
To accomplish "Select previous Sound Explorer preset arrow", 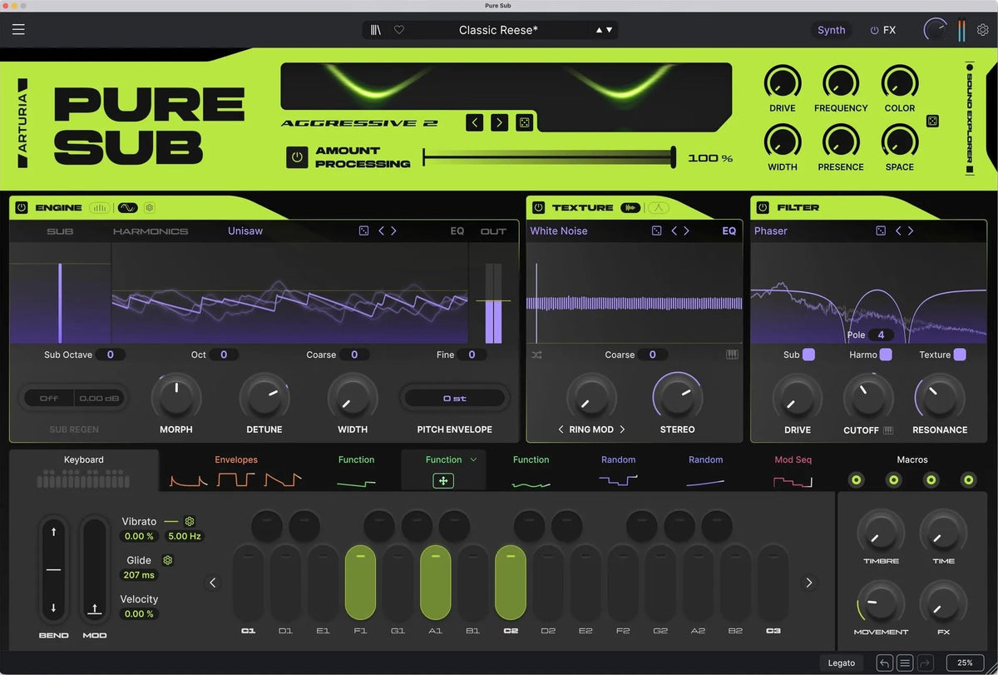I will point(475,122).
